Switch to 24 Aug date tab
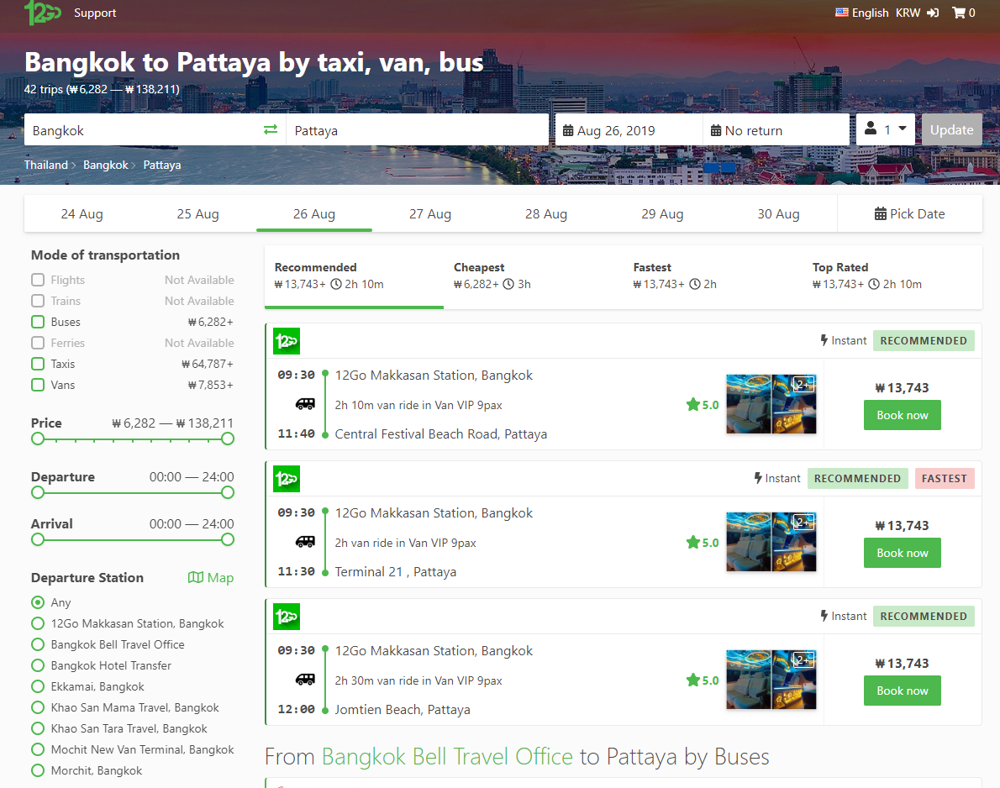The image size is (1000, 788). coord(82,214)
